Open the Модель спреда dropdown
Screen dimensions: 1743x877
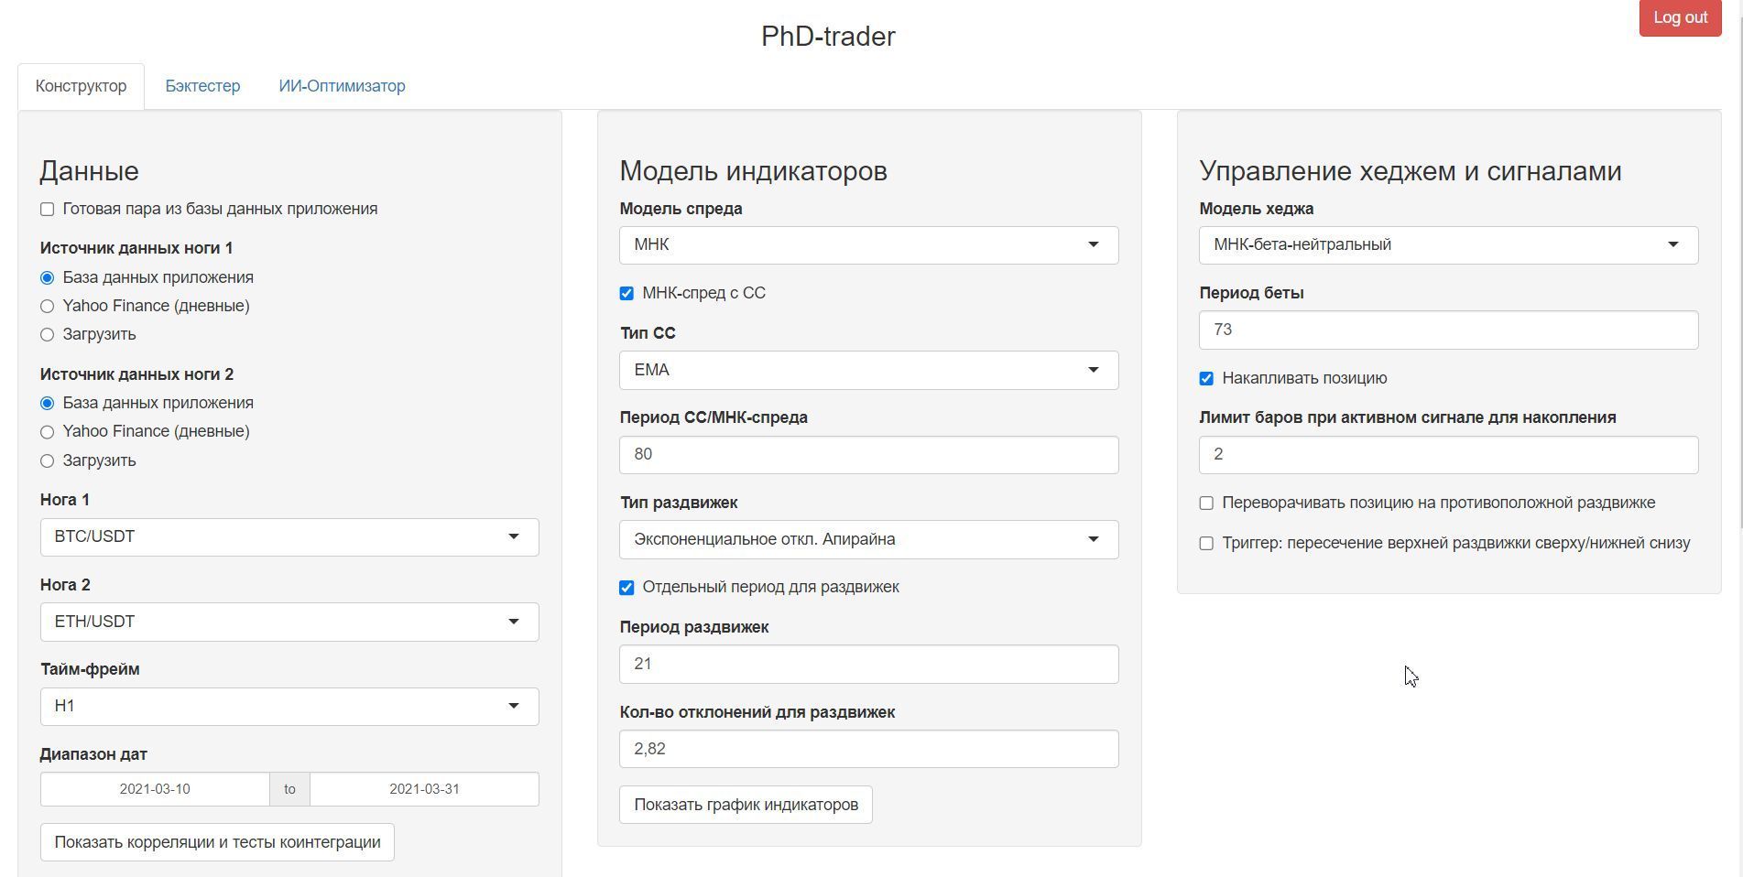867,245
